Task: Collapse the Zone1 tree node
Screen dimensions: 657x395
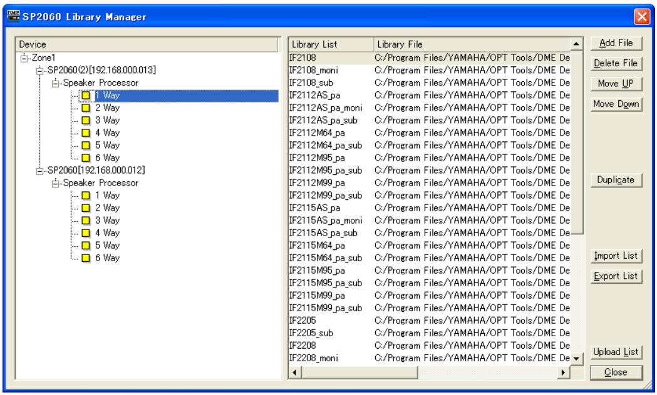Action: pos(24,58)
